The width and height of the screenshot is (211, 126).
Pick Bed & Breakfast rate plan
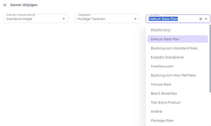coord(164,93)
